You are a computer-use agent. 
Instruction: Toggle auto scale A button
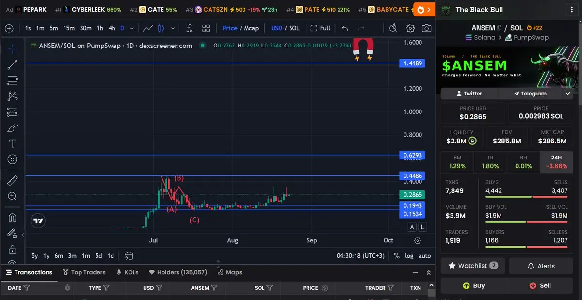412,227
